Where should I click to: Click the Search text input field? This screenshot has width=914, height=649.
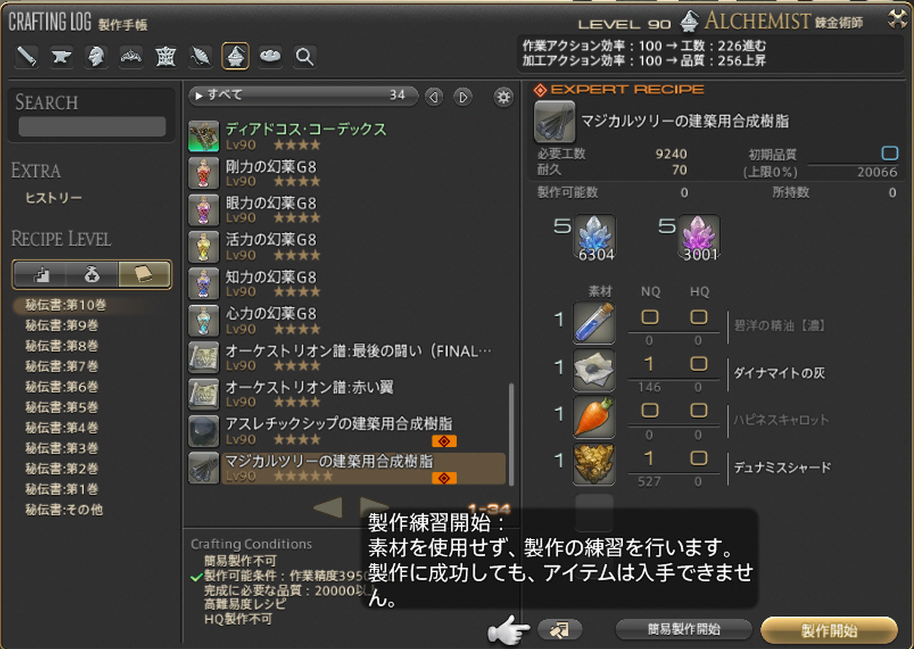click(x=92, y=126)
